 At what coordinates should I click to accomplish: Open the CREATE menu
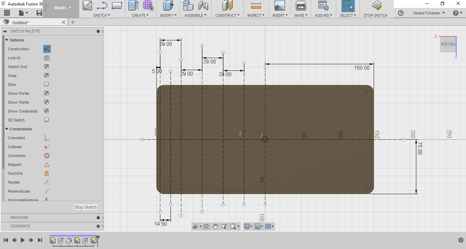pyautogui.click(x=140, y=15)
